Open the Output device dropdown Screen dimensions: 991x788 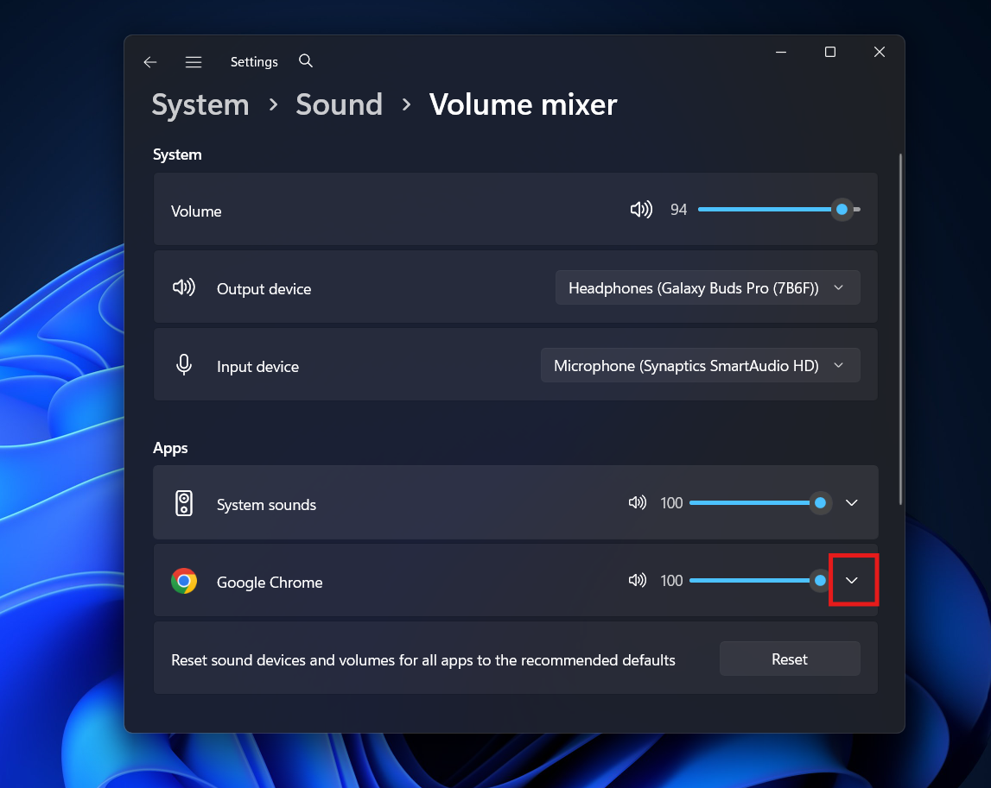tap(707, 287)
